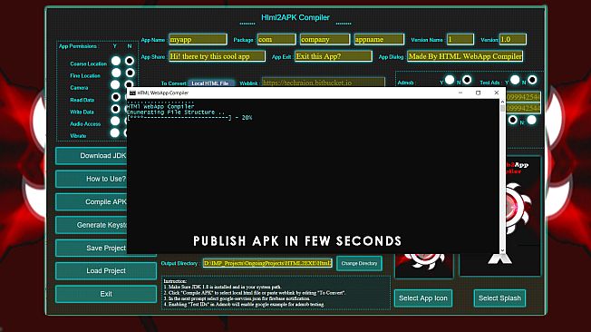Click the Select App Icon button

coord(423,298)
